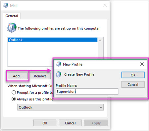Click the profile list scroll up arrow
The width and height of the screenshot is (149, 131).
pos(100,41)
